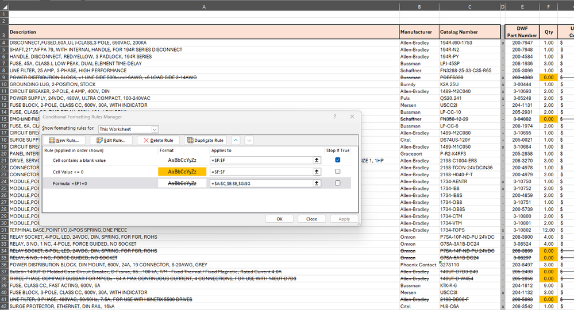Select part number 200-7947
The width and height of the screenshot is (574, 310).
point(522,43)
